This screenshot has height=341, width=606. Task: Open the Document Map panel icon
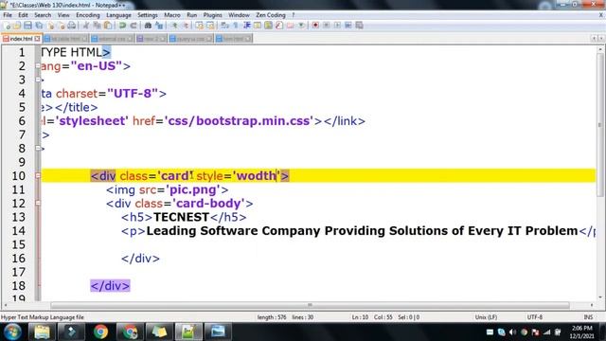click(268, 26)
